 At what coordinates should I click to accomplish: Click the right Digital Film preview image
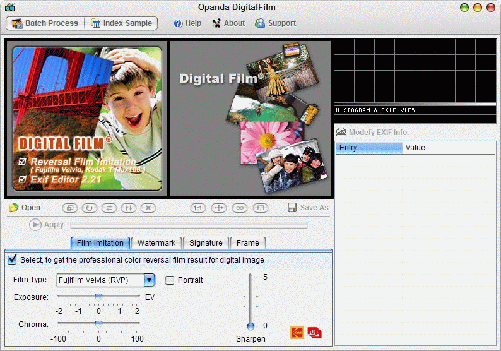point(250,118)
